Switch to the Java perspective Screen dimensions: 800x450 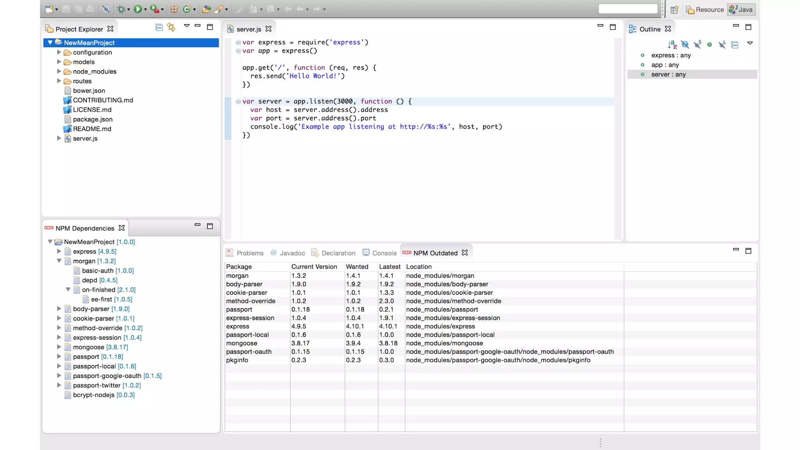(741, 10)
